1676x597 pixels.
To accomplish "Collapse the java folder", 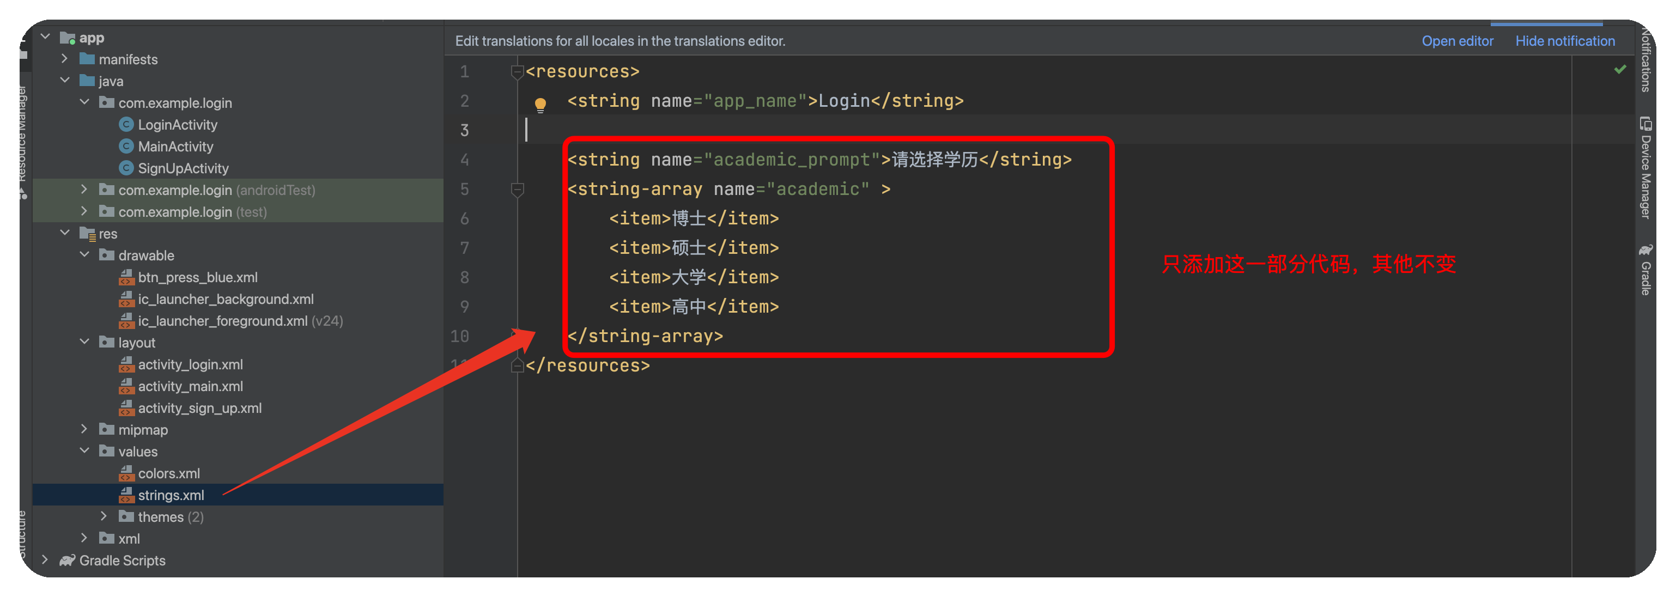I will pyautogui.click(x=64, y=81).
